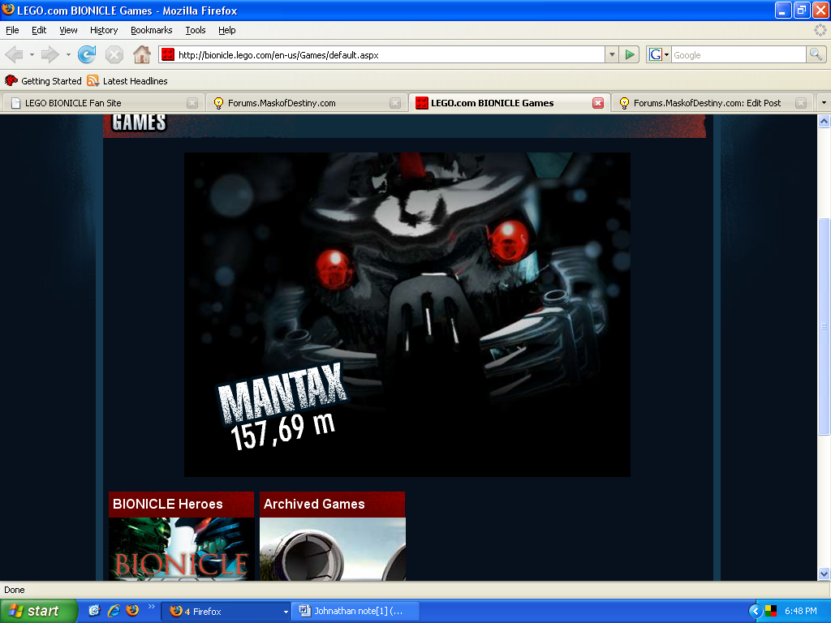This screenshot has width=831, height=623.
Task: Expand hidden quick launch items chevron
Action: (151, 607)
